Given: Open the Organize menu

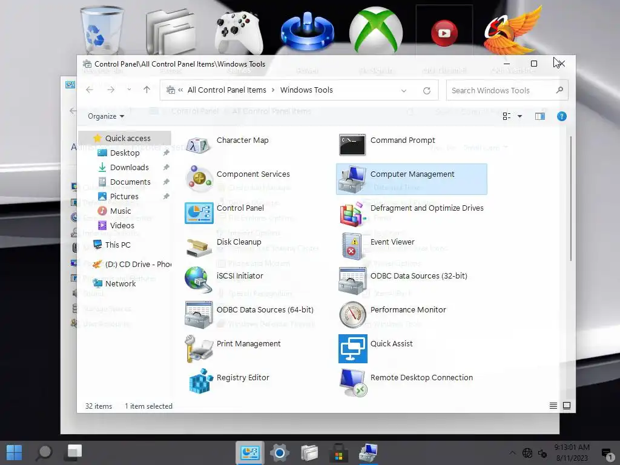Looking at the screenshot, I should click(x=105, y=116).
